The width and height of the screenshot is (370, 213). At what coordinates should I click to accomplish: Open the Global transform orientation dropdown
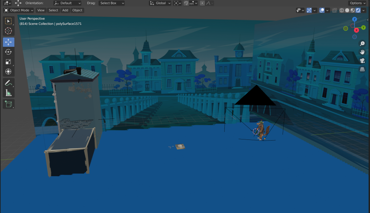click(x=160, y=3)
